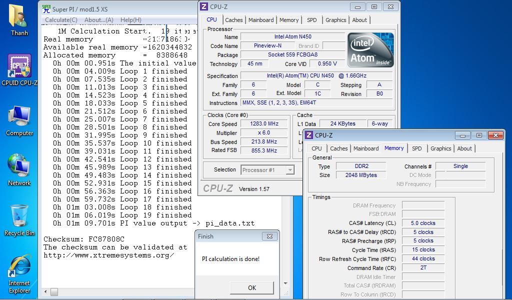Click the Core Speed value 1283.0 MHz
The height and width of the screenshot is (300, 512).
(264, 123)
